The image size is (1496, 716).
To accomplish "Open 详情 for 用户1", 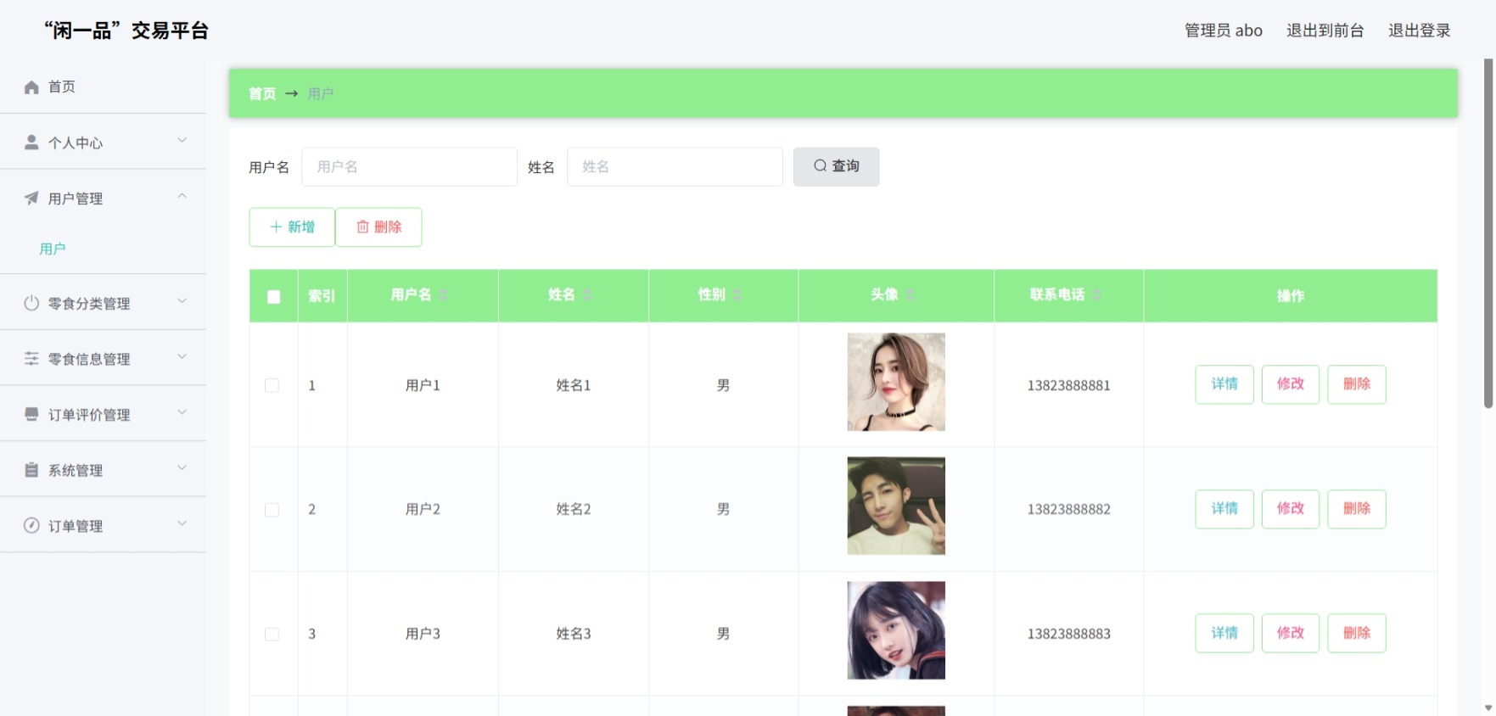I will click(x=1224, y=384).
